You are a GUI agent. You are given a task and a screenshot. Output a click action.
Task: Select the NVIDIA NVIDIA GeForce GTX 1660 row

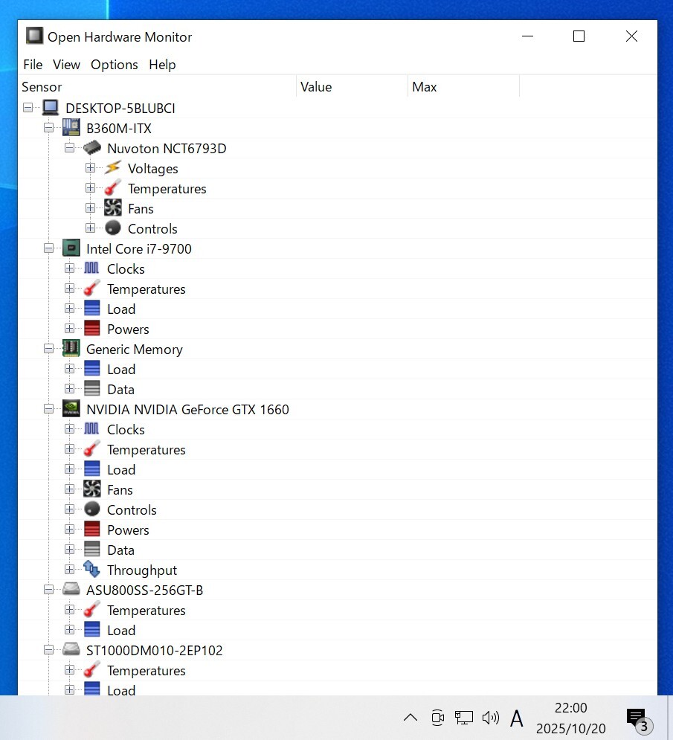(x=187, y=410)
